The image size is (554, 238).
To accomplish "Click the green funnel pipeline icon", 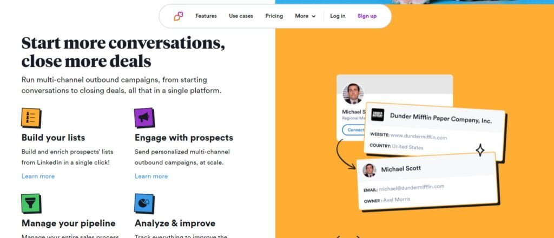I will [31, 203].
